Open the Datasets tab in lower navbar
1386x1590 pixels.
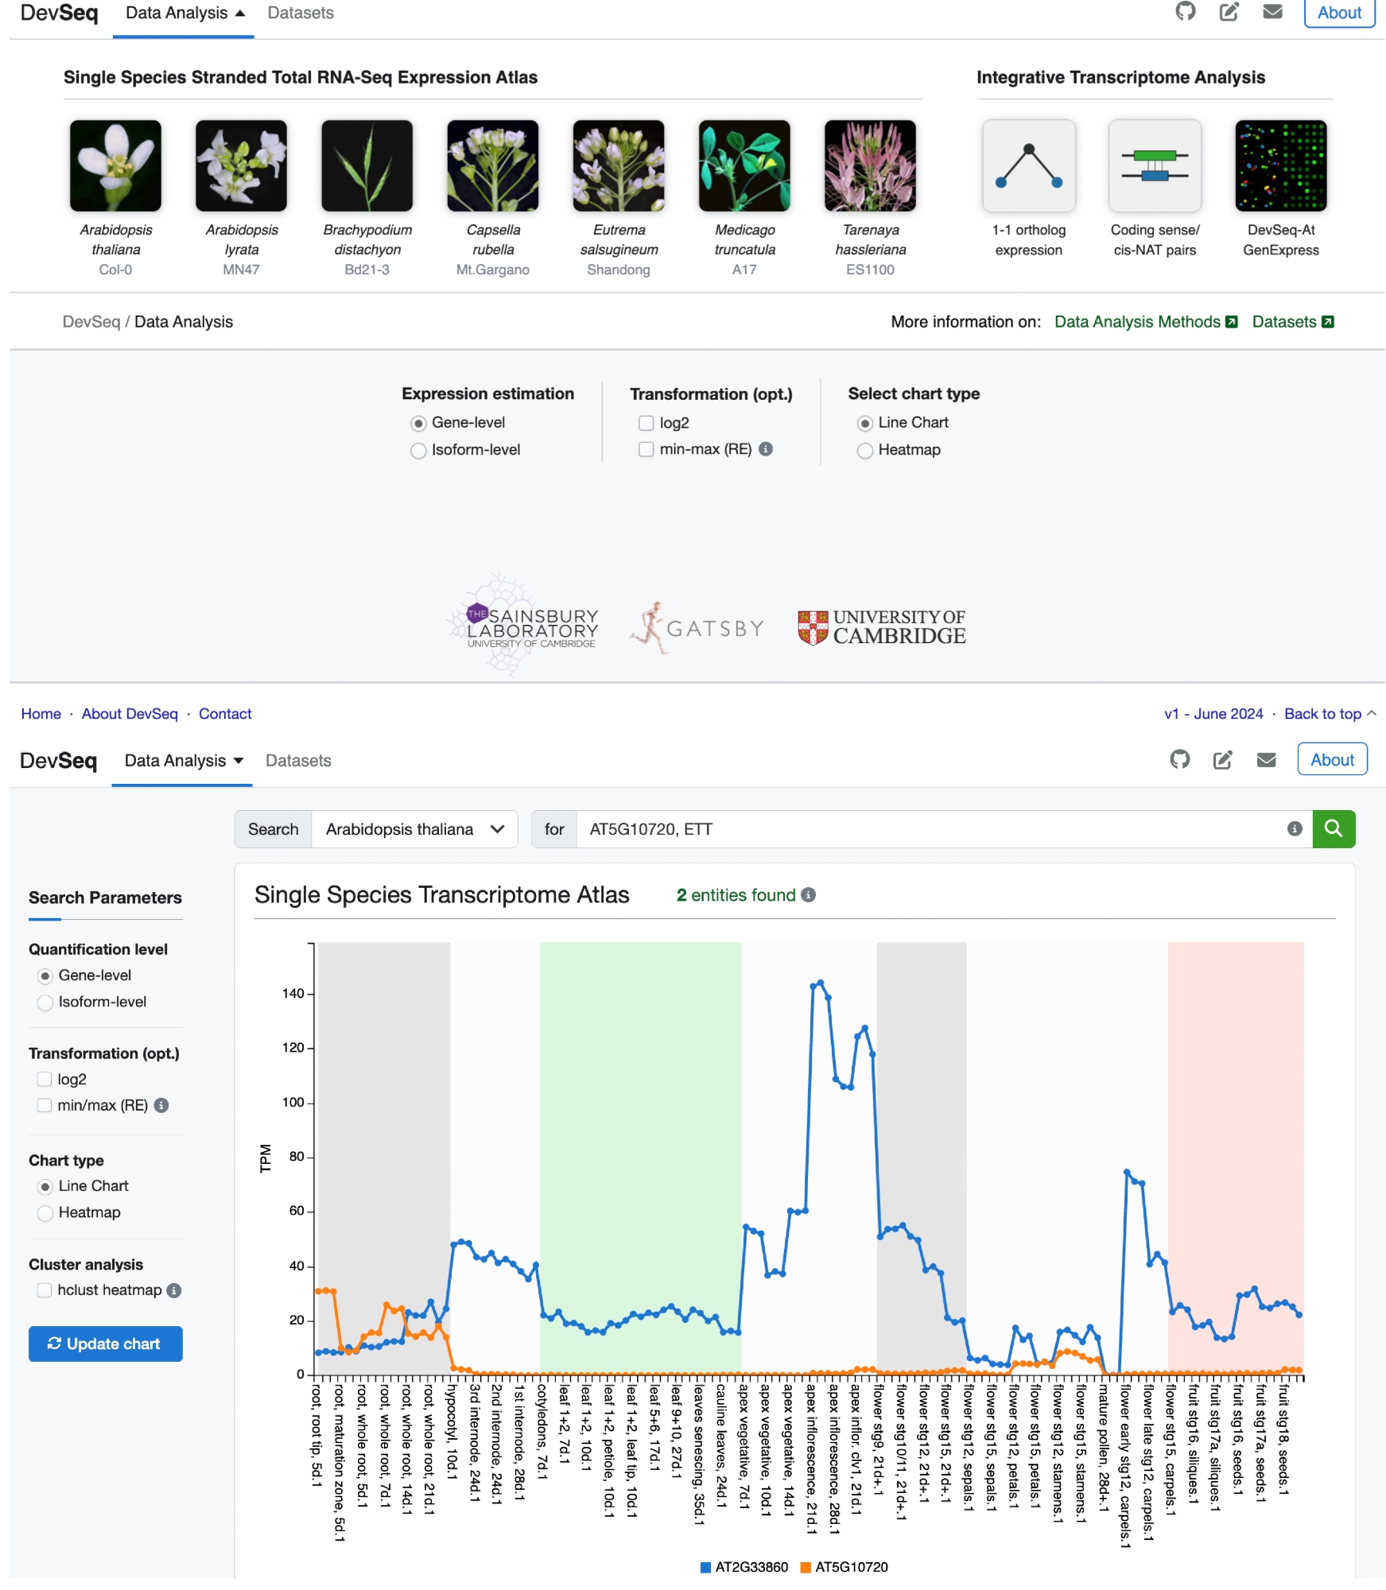298,761
